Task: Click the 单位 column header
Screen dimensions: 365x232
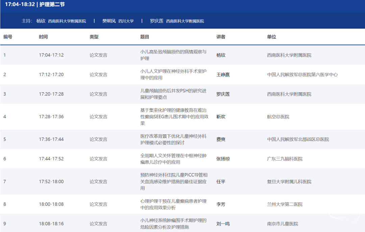Action: [x=271, y=37]
